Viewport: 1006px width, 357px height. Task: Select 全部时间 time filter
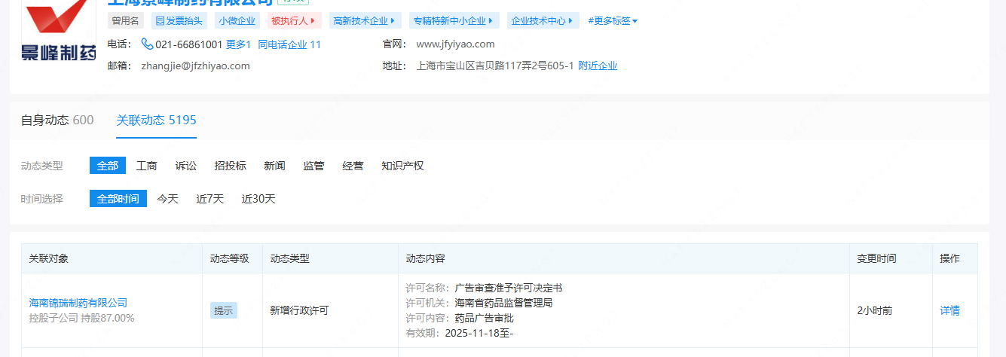118,199
